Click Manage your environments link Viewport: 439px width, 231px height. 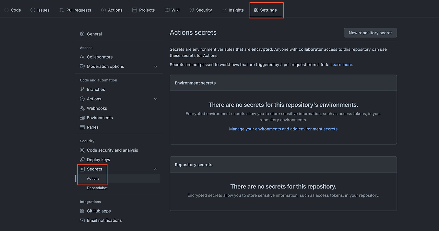(283, 129)
